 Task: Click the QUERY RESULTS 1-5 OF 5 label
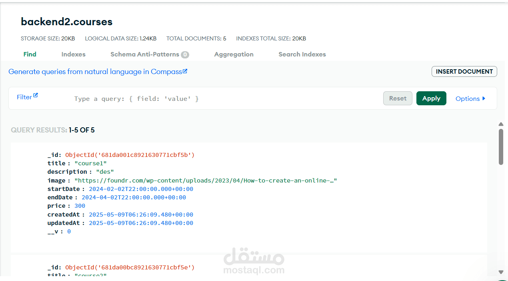point(53,130)
